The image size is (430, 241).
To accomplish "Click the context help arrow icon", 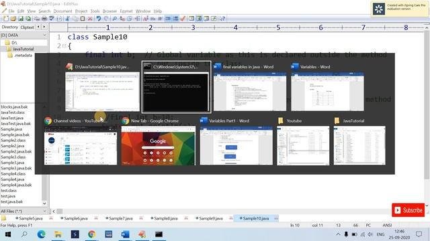I will click(x=222, y=19).
